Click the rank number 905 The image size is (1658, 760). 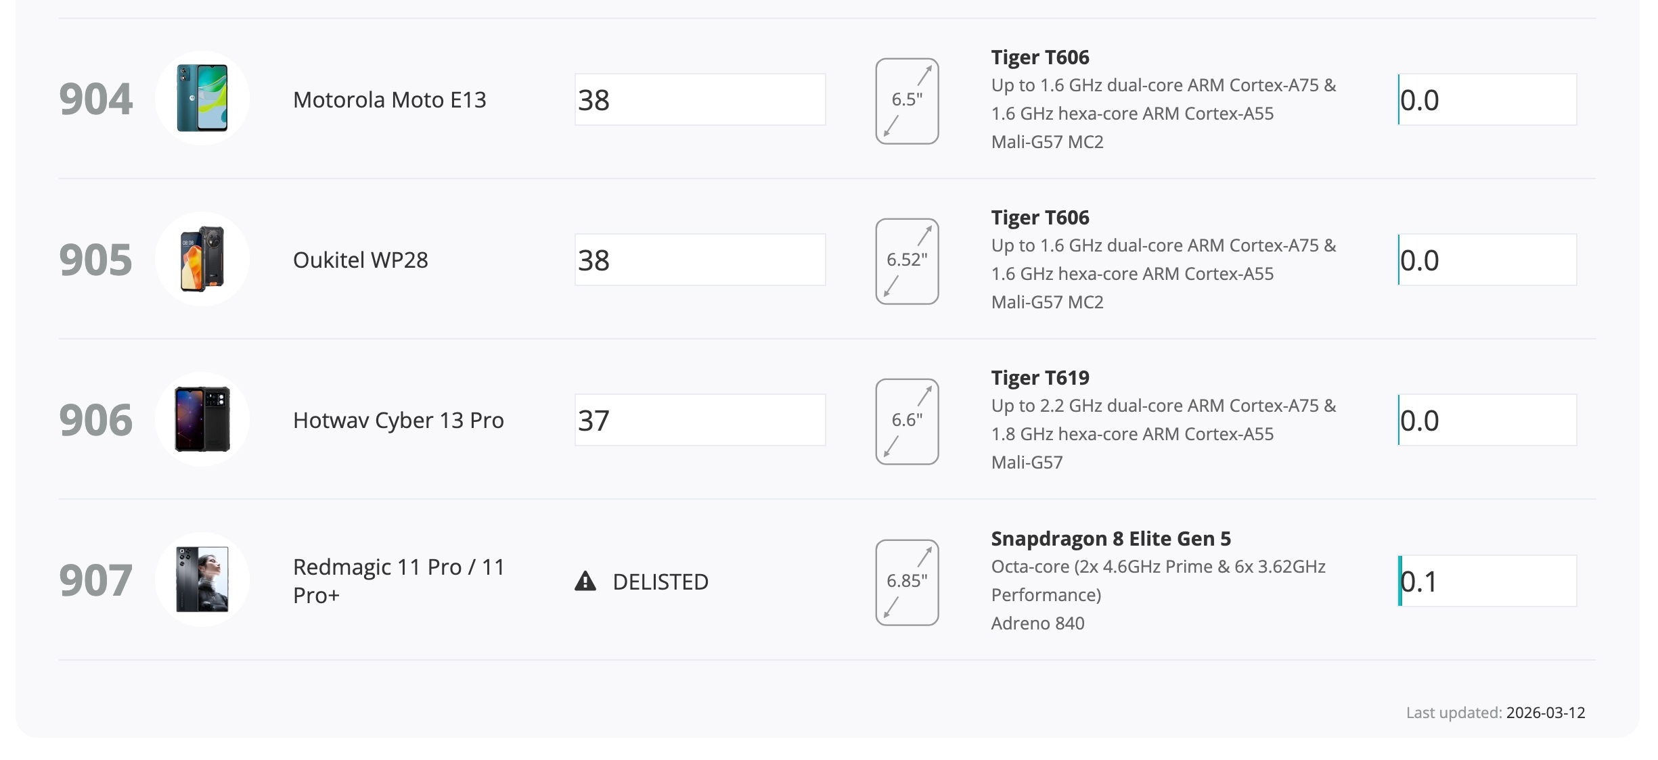[95, 260]
